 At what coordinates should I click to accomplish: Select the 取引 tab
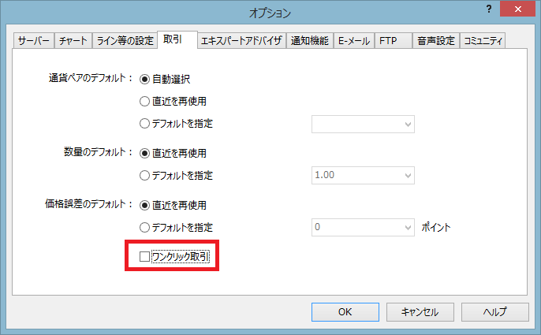[177, 39]
